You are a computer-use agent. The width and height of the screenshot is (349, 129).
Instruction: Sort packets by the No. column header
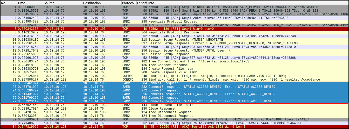8,3
